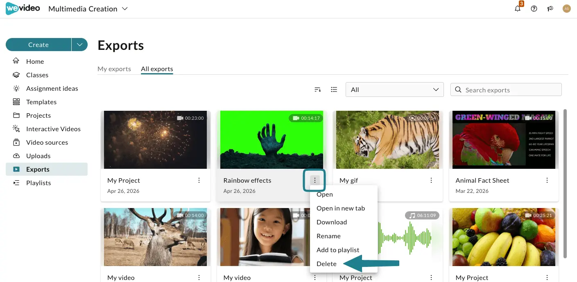Open Playlists in the sidebar
Image resolution: width=577 pixels, height=282 pixels.
(x=47, y=183)
